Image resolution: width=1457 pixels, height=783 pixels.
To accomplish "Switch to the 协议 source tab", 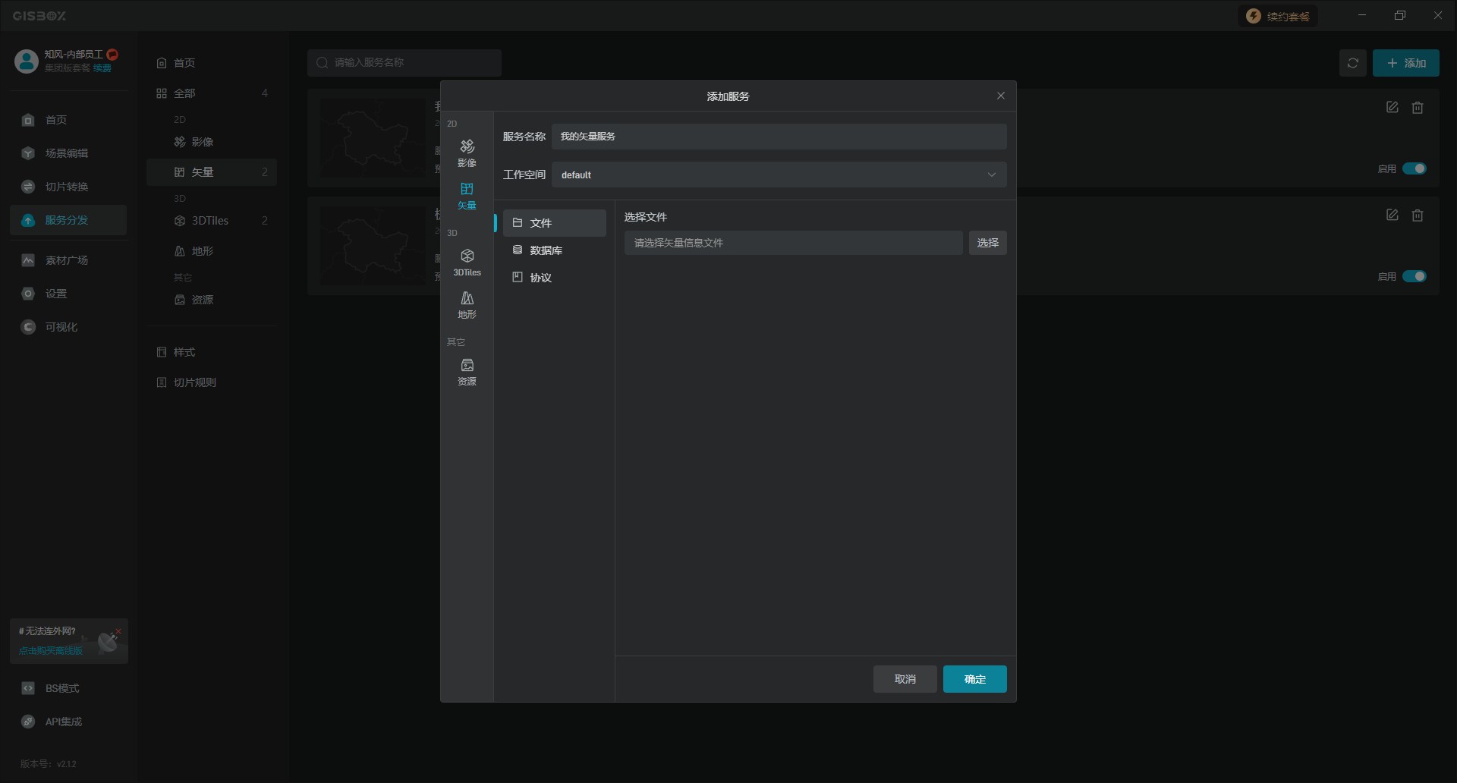I will click(554, 278).
